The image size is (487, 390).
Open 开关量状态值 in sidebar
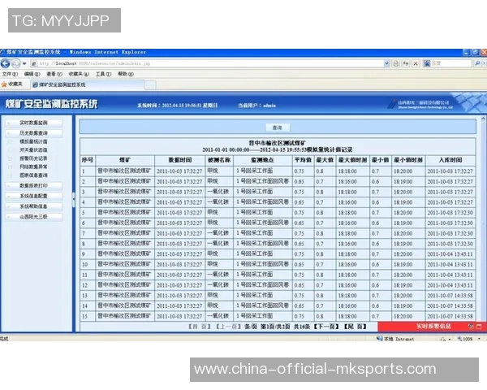point(34,150)
